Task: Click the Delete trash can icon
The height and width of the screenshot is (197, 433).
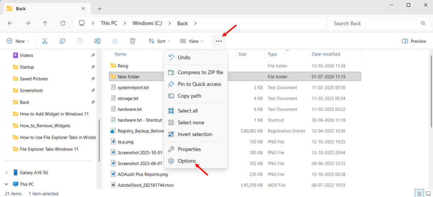Action: (x=132, y=41)
